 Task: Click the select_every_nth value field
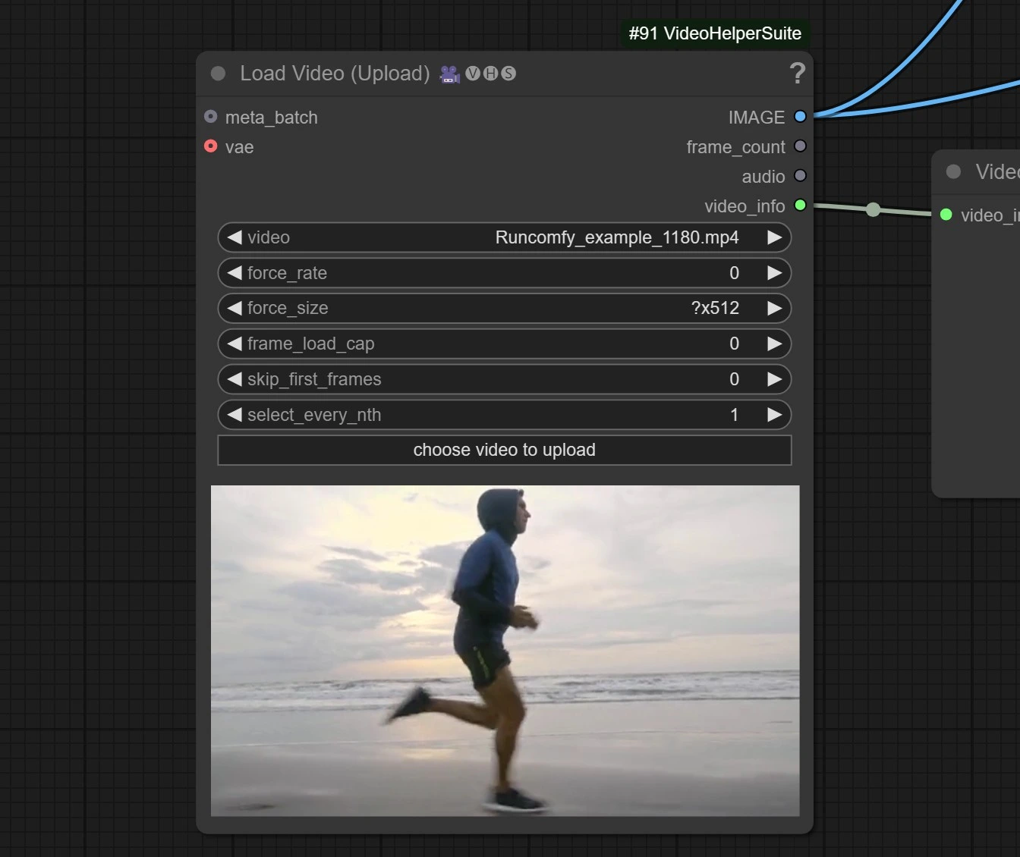point(505,415)
